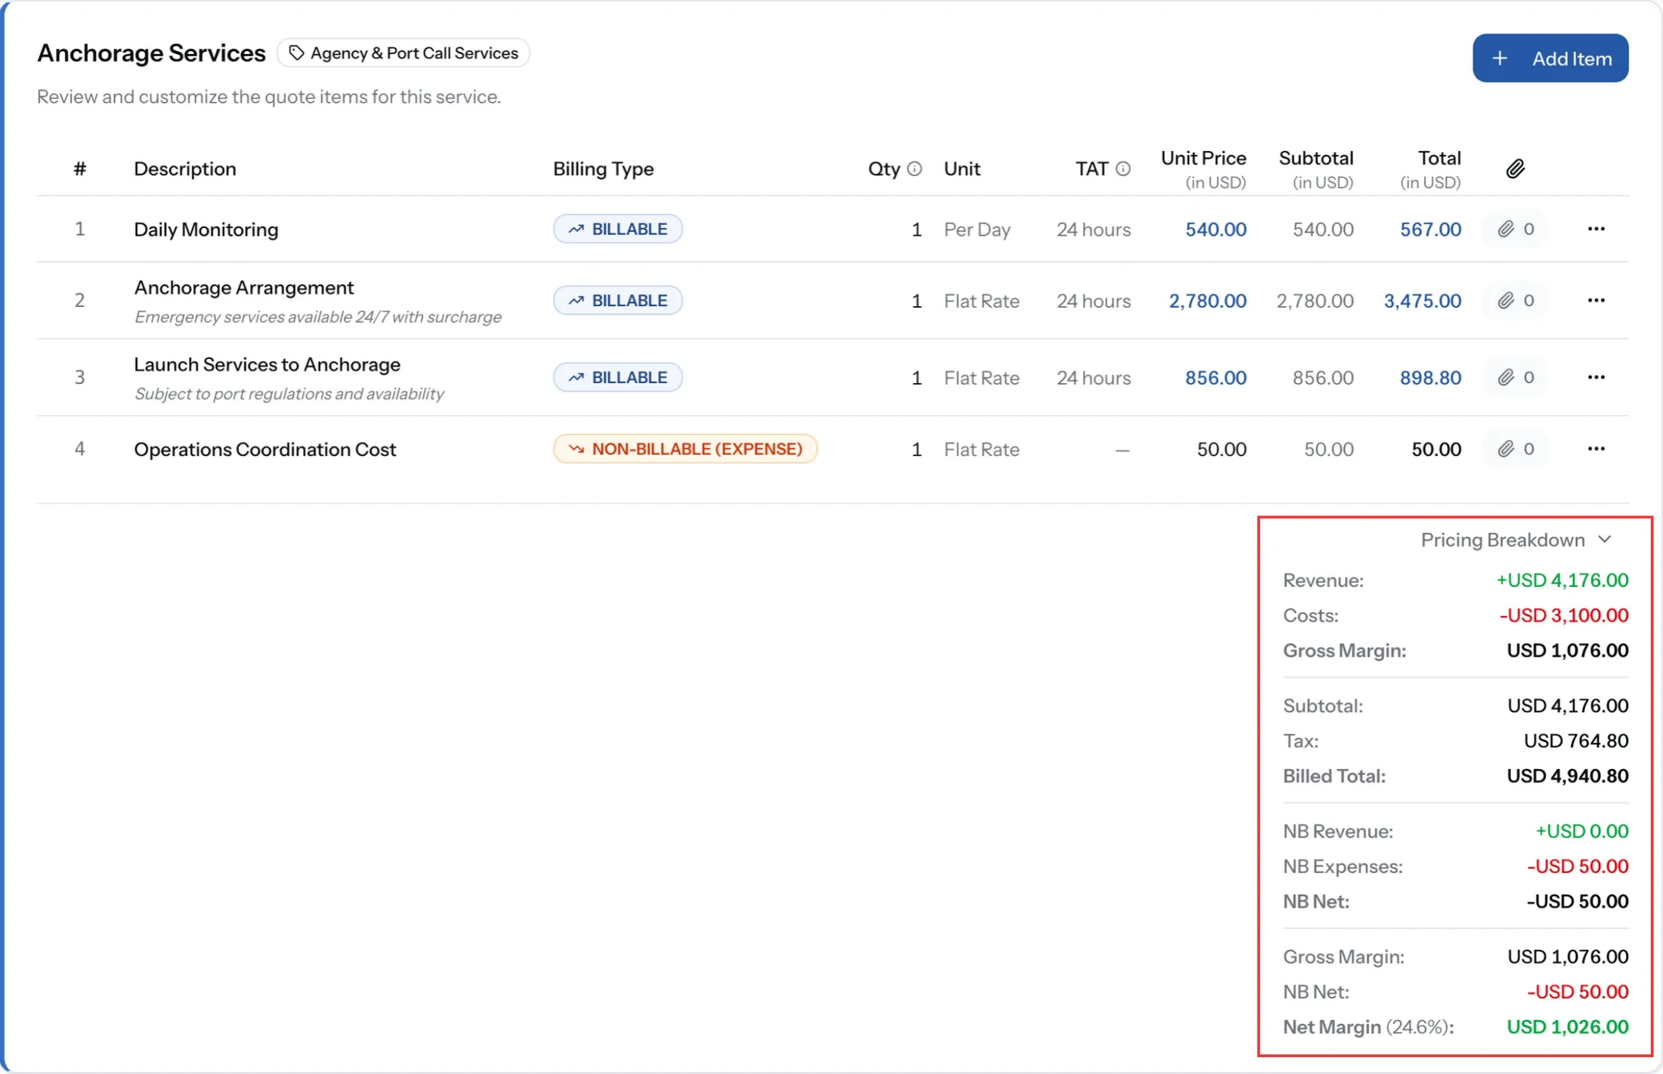Select Operations Coordination Cost description
The image size is (1663, 1074).
click(265, 450)
